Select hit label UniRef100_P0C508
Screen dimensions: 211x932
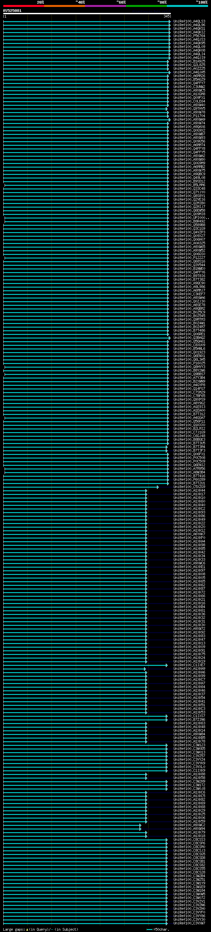[189, 458]
